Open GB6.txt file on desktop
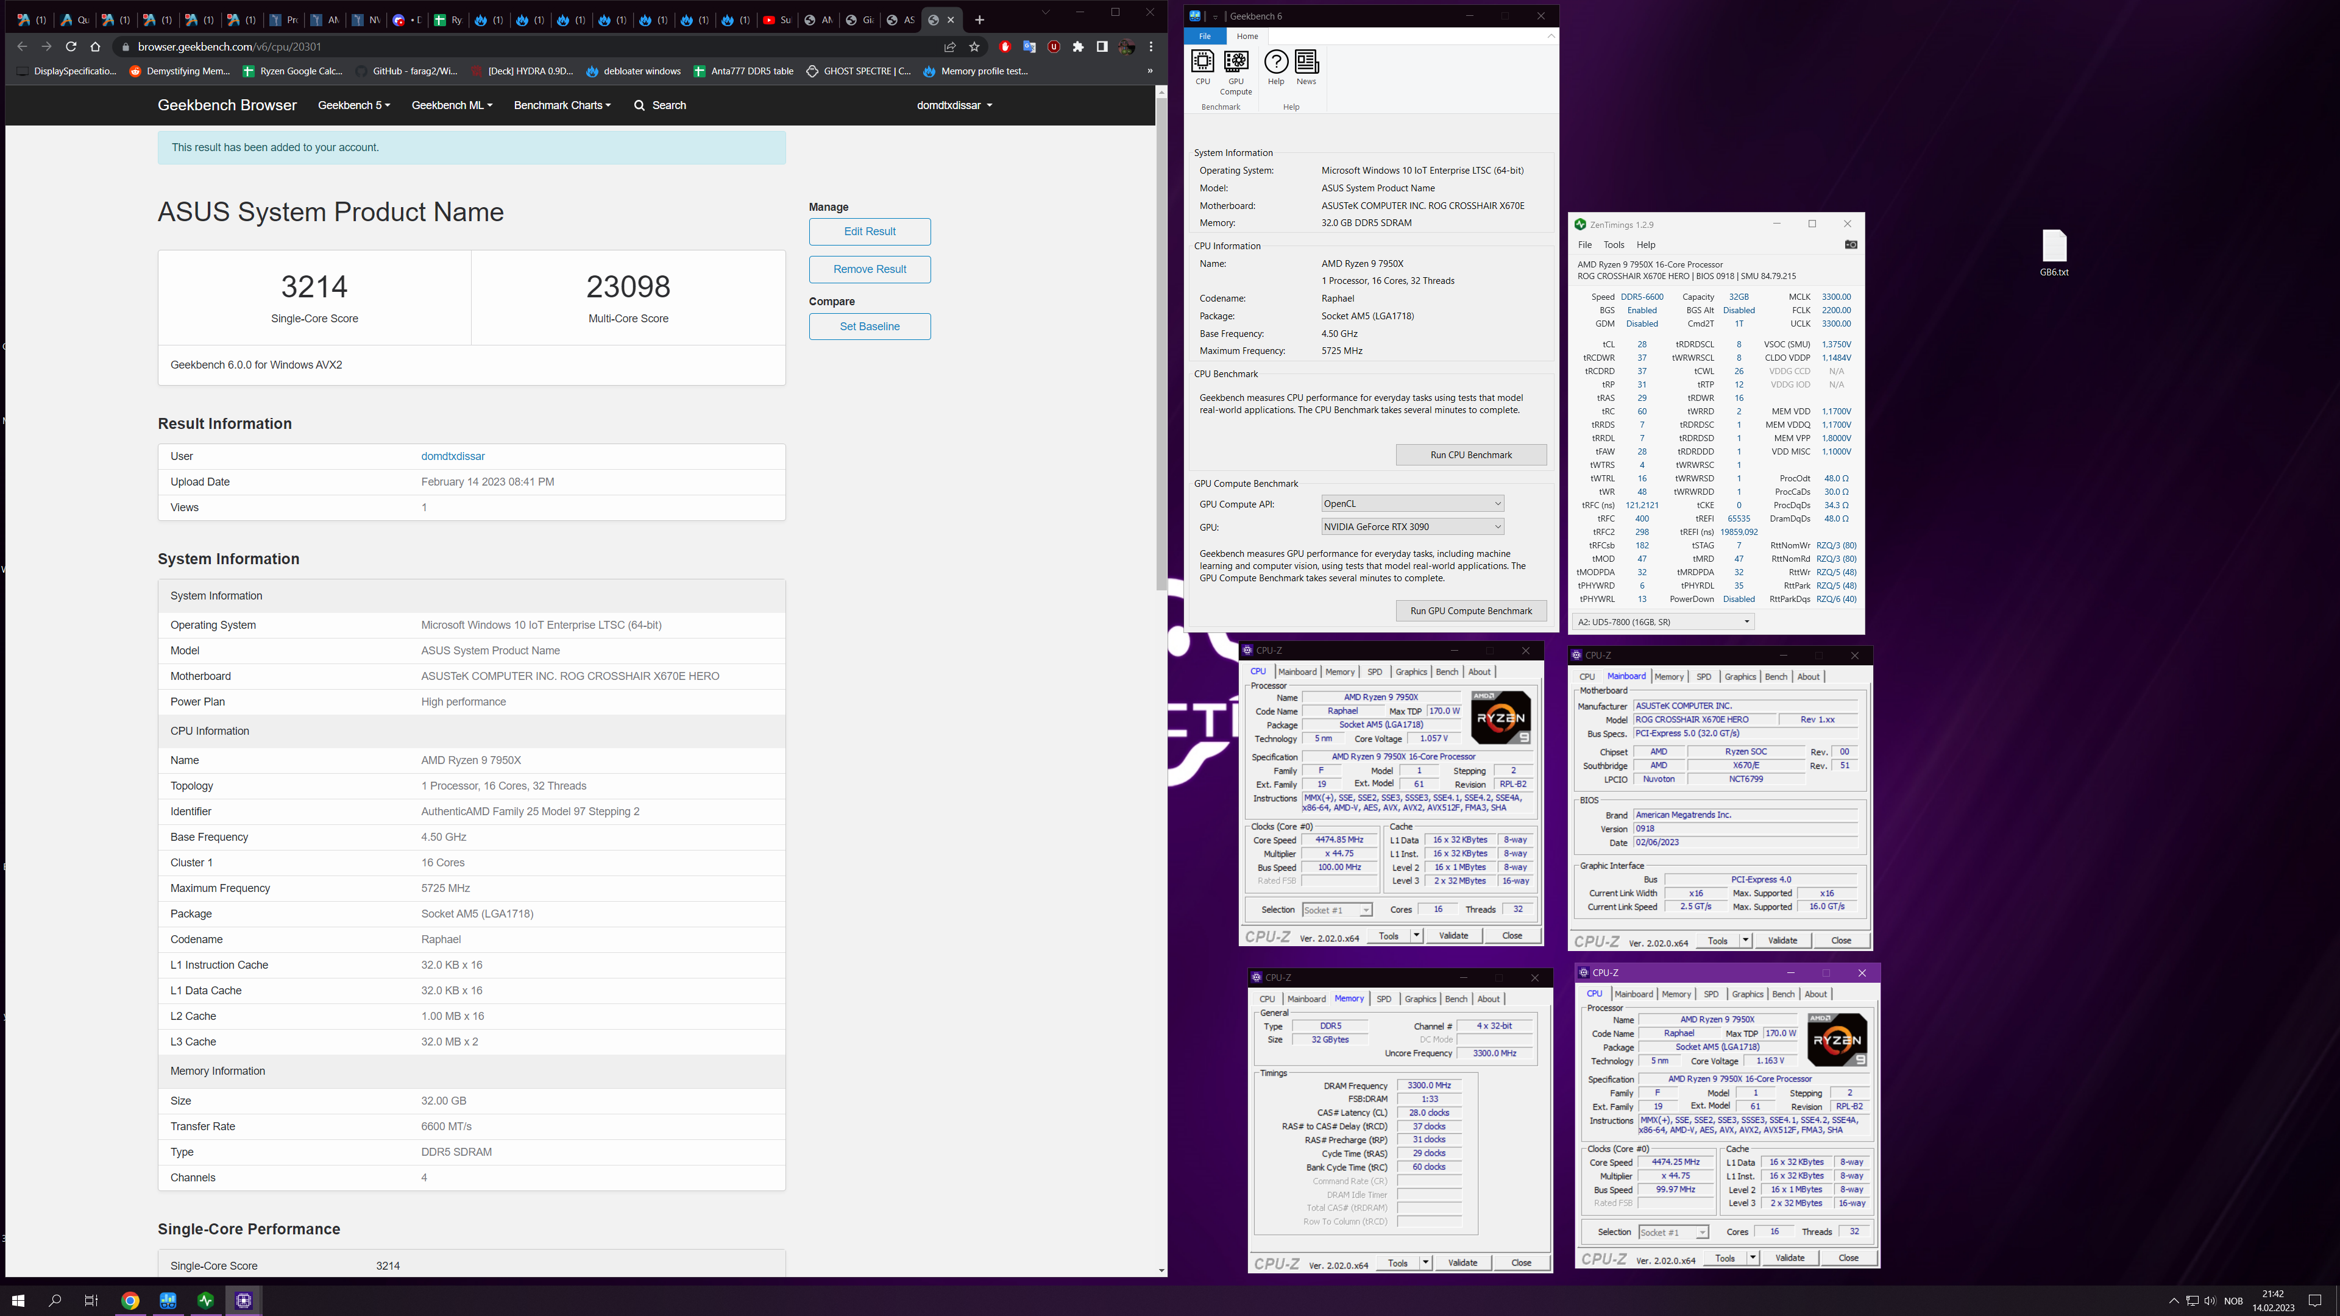The height and width of the screenshot is (1316, 2340). 2054,253
